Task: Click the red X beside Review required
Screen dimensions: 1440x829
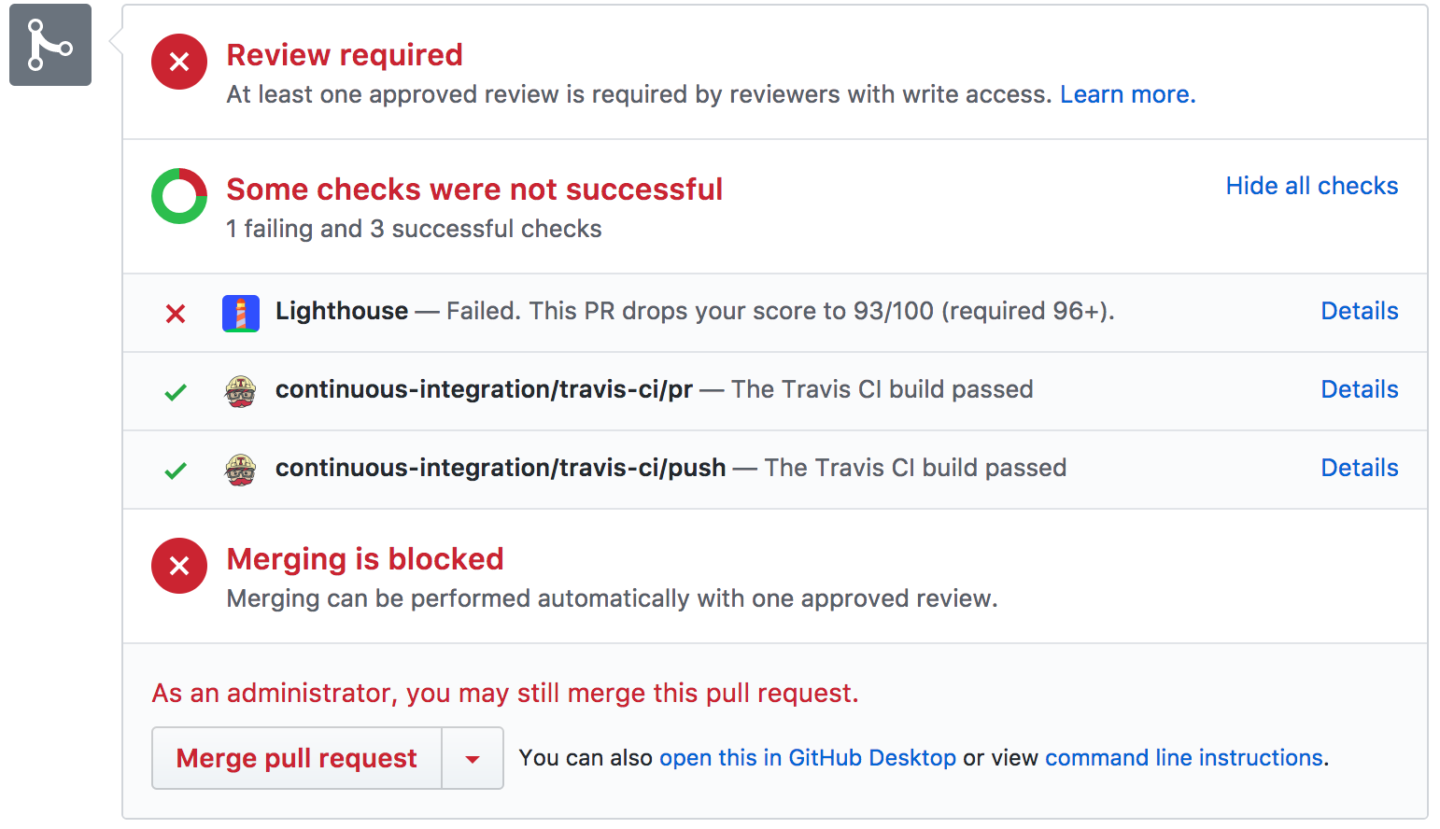Action: [x=179, y=62]
